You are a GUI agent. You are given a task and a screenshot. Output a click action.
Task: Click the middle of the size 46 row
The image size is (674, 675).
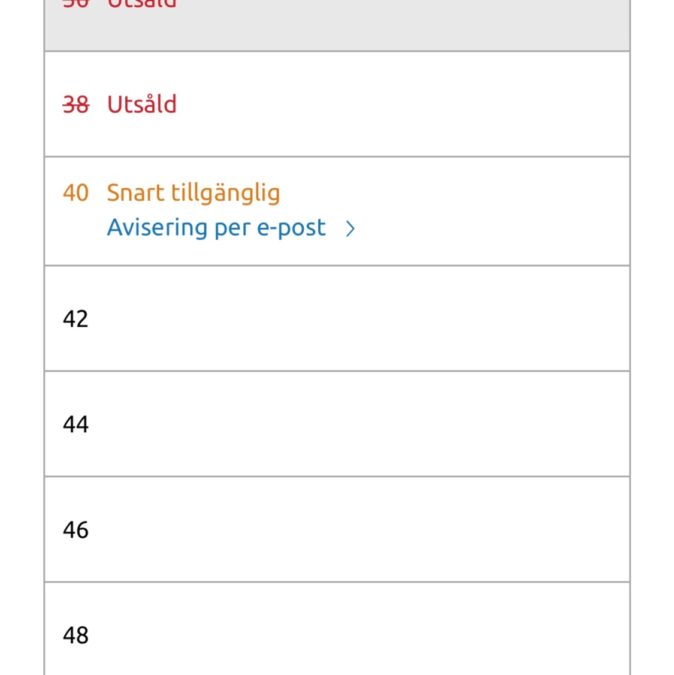pyautogui.click(x=337, y=529)
